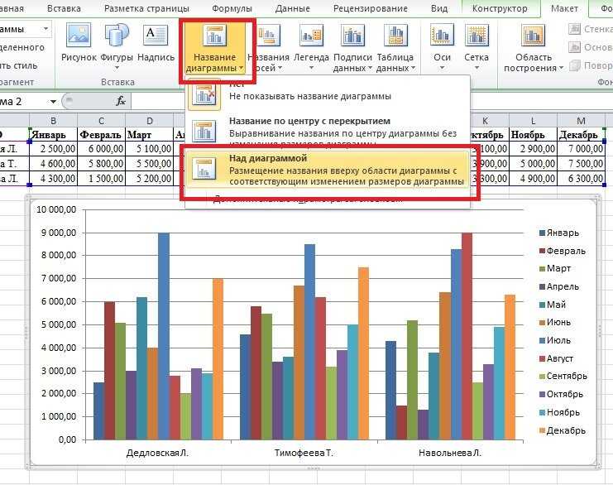The height and width of the screenshot is (485, 613).
Task: Switch to the Вставка ribbon tab
Action: click(64, 8)
